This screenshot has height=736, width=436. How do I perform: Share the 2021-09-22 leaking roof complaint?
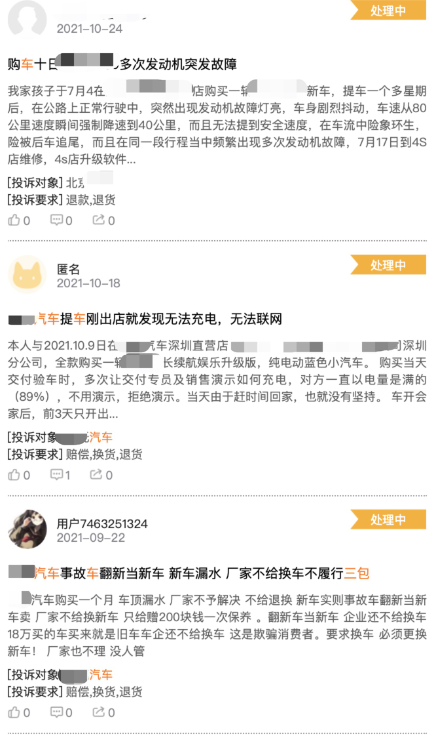click(x=103, y=712)
